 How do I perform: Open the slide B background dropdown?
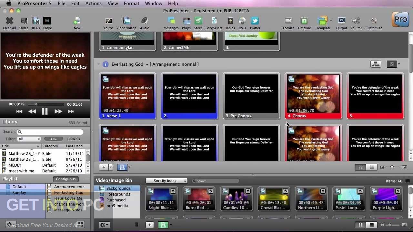[129, 167]
